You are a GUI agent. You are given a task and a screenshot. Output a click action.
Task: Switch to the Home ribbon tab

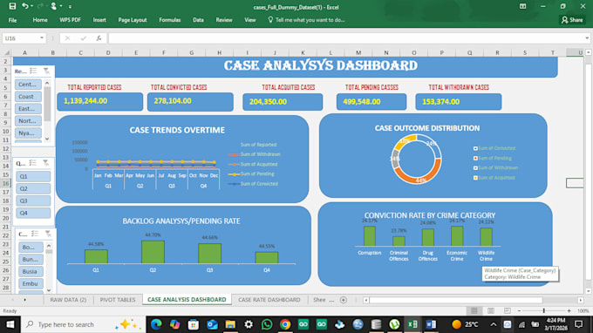pos(40,20)
